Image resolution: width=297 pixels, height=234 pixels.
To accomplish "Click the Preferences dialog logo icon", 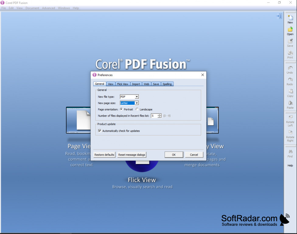I will pyautogui.click(x=95, y=75).
